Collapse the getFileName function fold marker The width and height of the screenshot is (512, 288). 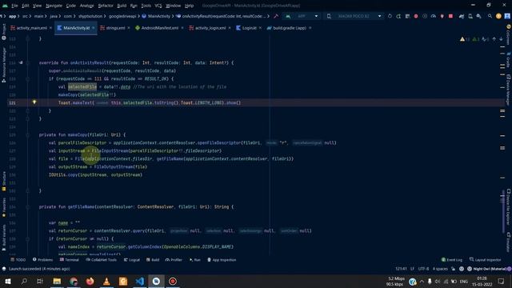[x=28, y=206]
